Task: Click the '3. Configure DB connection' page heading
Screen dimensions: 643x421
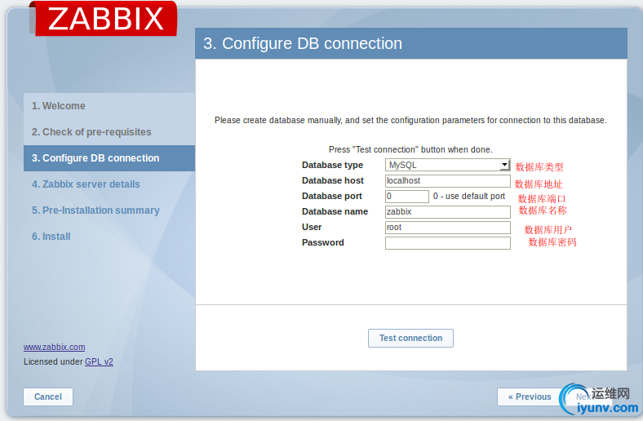Action: 303,43
